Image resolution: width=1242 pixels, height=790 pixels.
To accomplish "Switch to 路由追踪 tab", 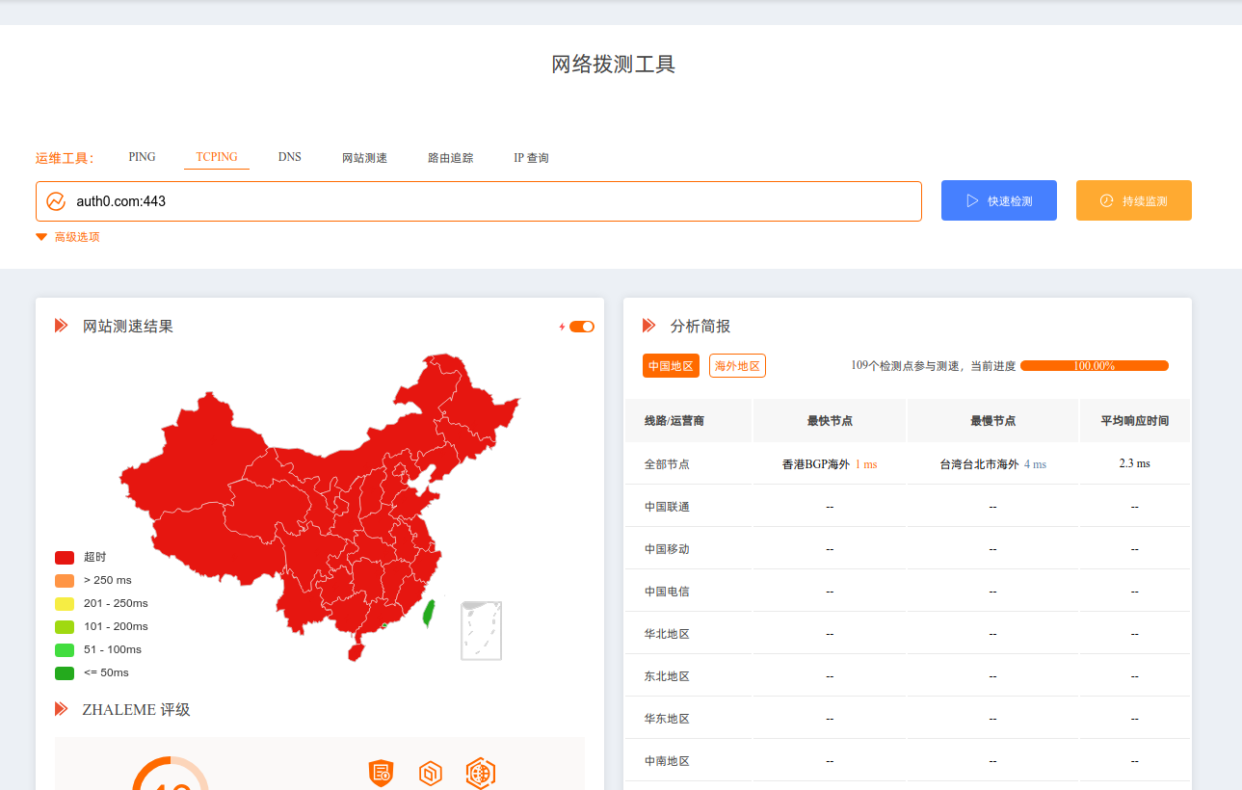I will pos(450,158).
